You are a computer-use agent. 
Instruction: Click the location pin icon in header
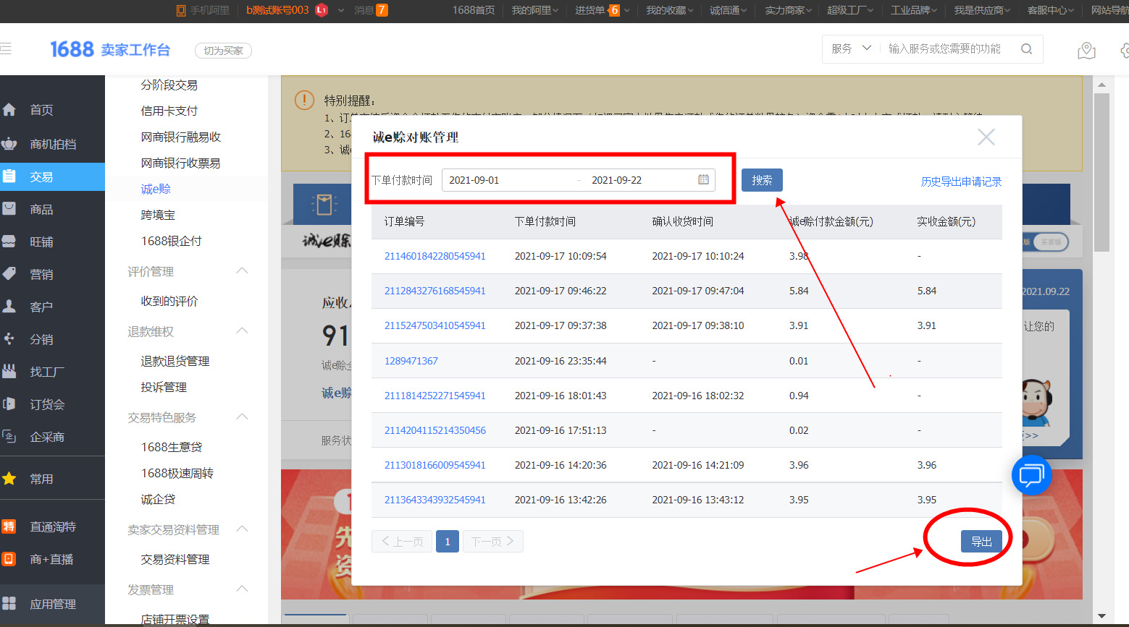[x=1086, y=51]
